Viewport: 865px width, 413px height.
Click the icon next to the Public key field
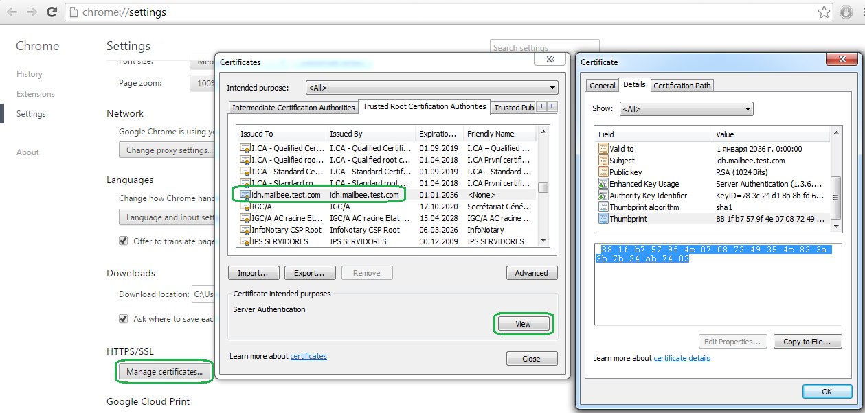(603, 172)
